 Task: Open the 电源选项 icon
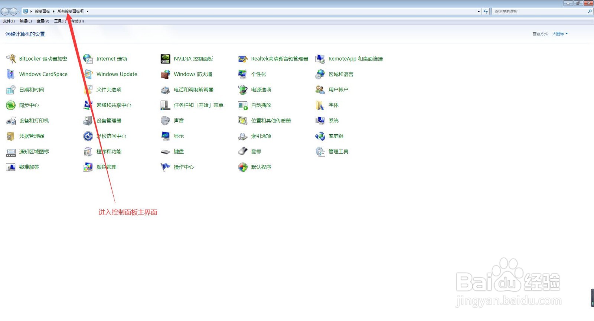tap(243, 90)
